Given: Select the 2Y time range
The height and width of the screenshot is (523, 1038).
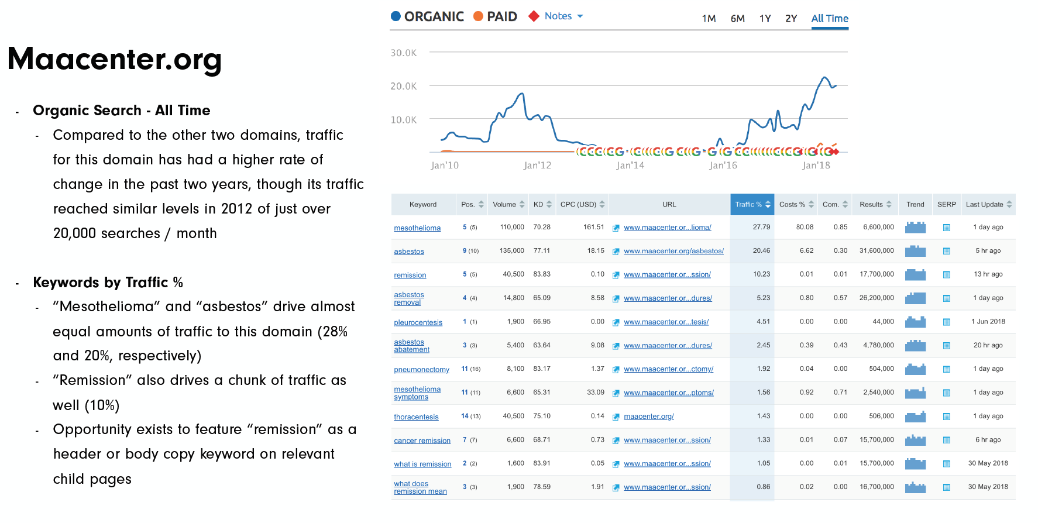Looking at the screenshot, I should coord(791,19).
